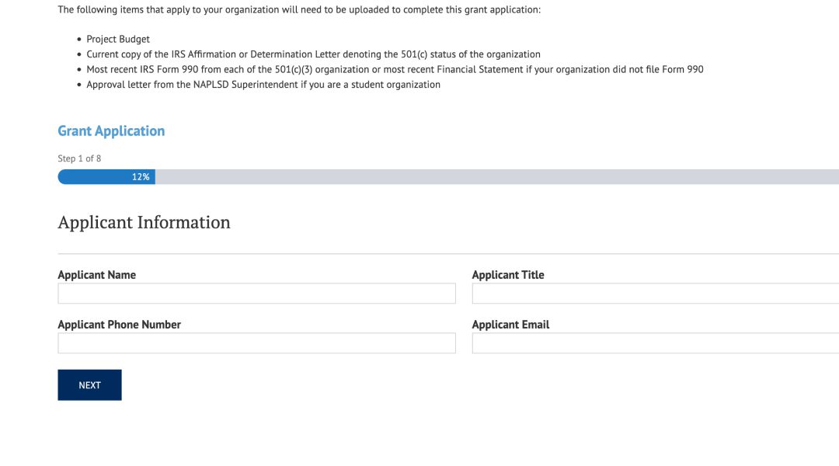Click the Applicant Email label
This screenshot has width=839, height=466.
coord(510,324)
